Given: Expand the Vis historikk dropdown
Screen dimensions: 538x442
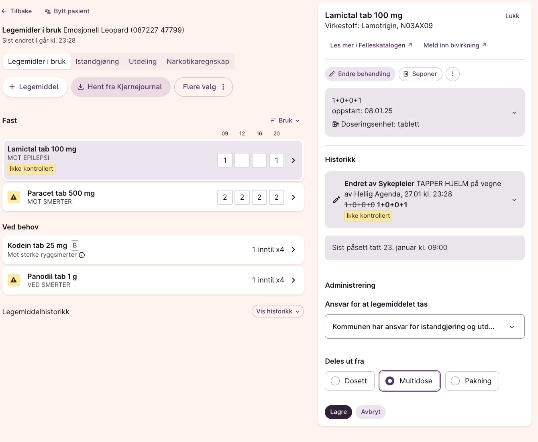Looking at the screenshot, I should point(277,311).
